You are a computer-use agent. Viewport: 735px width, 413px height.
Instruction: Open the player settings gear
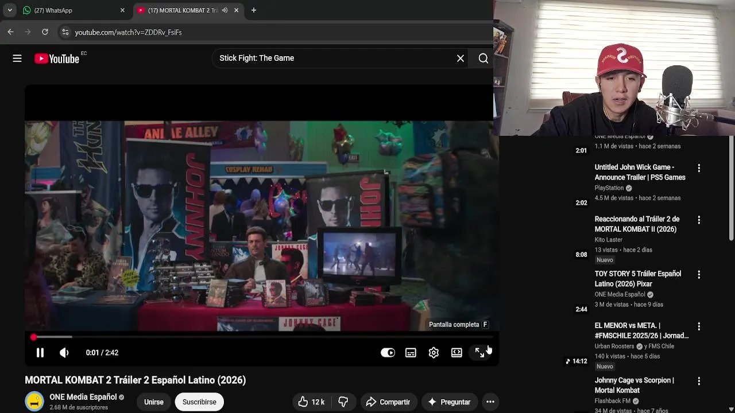point(434,353)
